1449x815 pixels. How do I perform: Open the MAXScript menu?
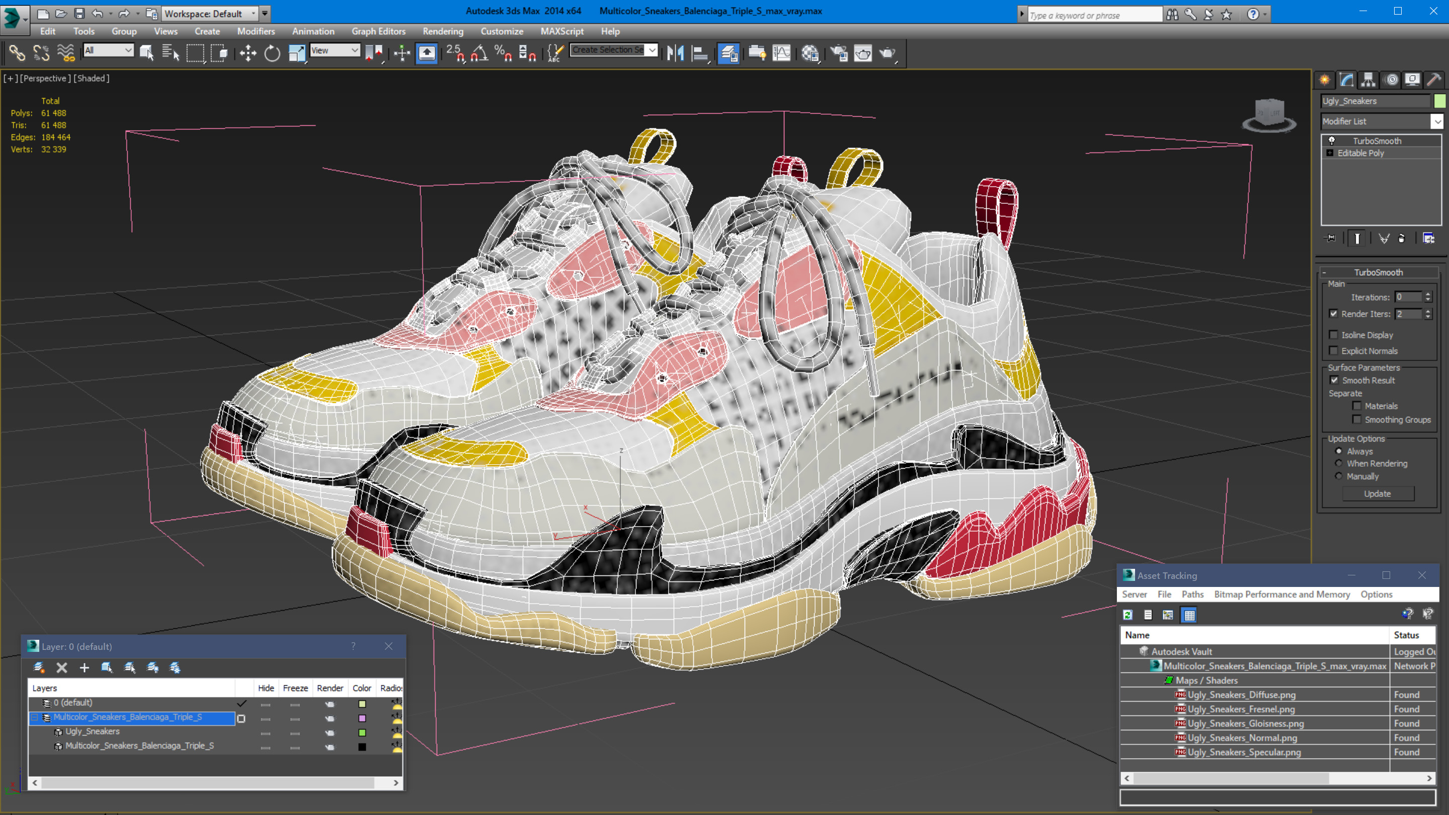pos(562,32)
